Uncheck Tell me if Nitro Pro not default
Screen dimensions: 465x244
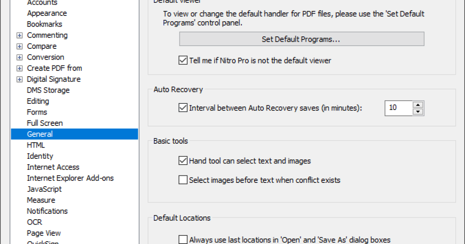click(183, 60)
